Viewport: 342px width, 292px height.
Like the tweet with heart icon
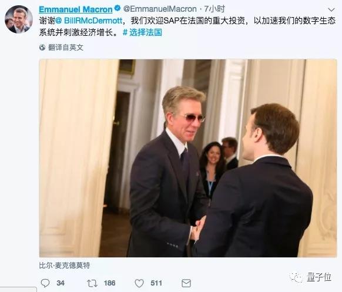point(139,283)
